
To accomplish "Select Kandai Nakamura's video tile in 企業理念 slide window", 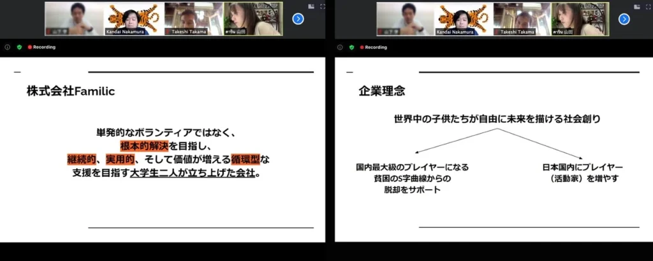I will (x=463, y=18).
